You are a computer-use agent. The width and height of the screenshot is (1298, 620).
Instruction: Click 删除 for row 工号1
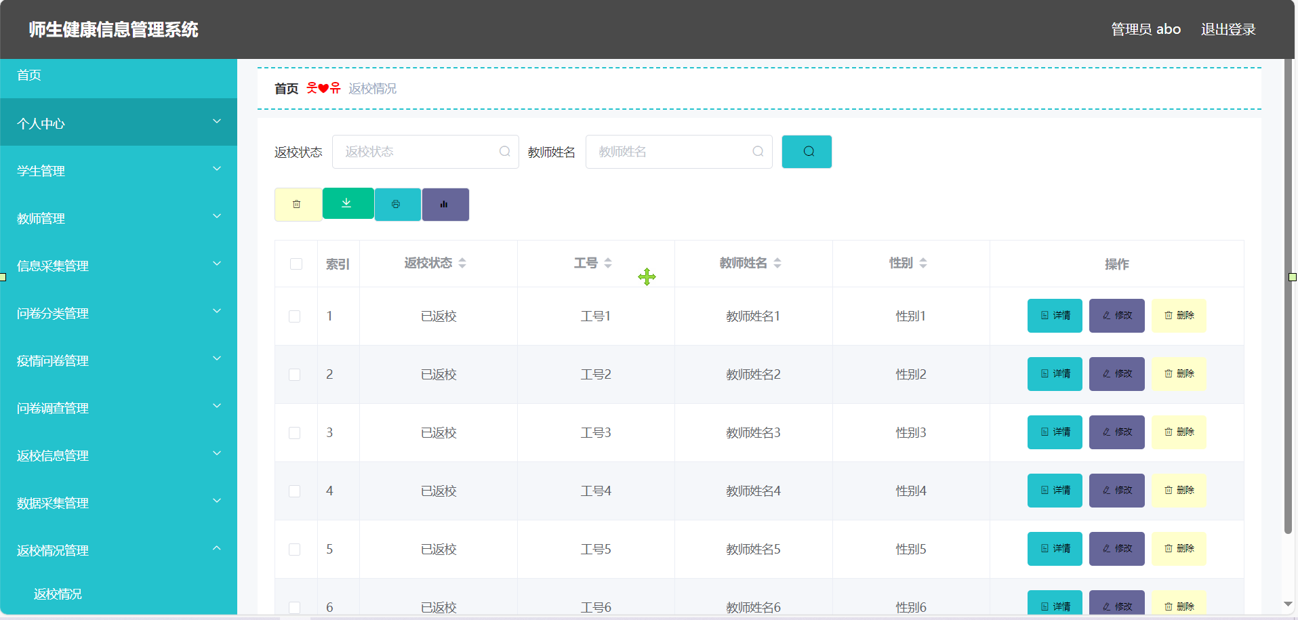coord(1179,316)
